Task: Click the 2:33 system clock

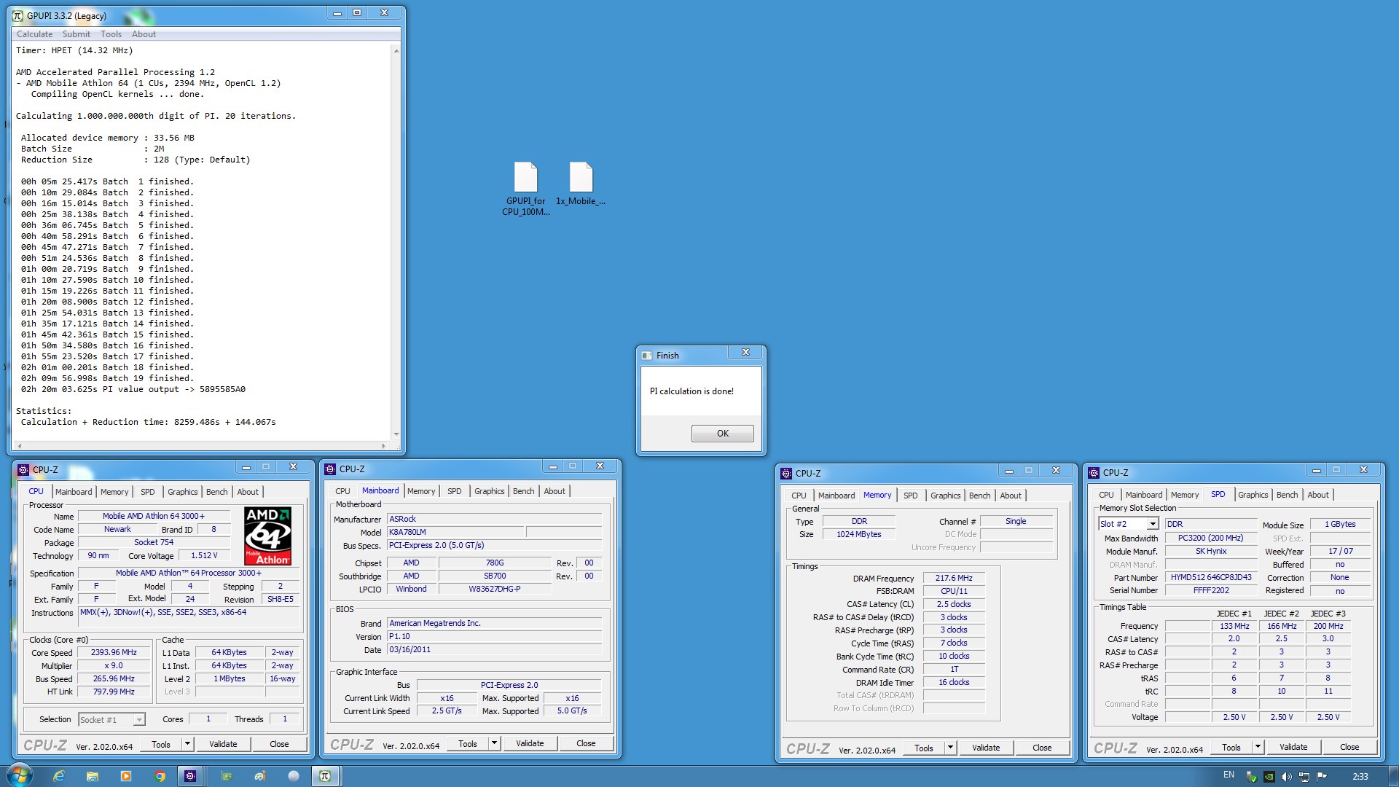Action: click(x=1360, y=776)
